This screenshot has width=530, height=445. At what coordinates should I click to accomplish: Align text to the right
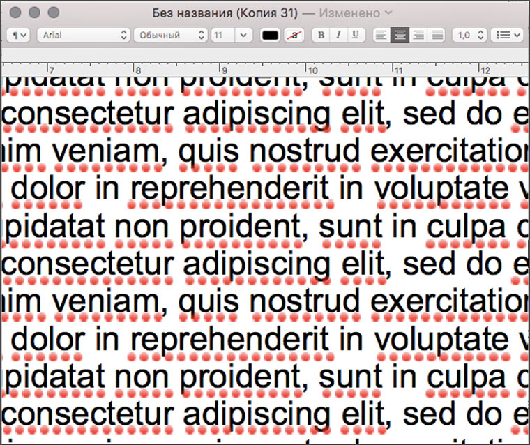(418, 35)
